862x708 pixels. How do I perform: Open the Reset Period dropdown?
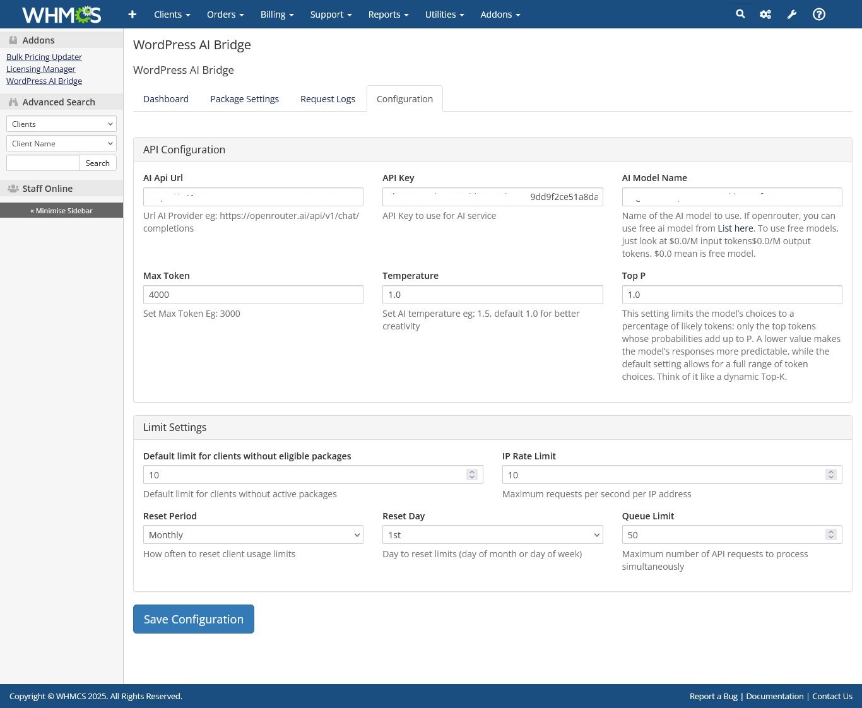click(252, 534)
